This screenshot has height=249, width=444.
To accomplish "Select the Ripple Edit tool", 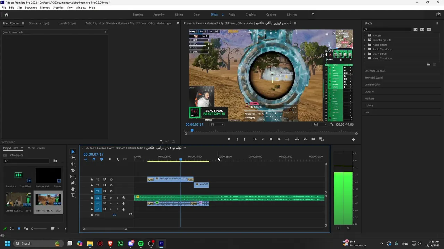I will [73, 164].
